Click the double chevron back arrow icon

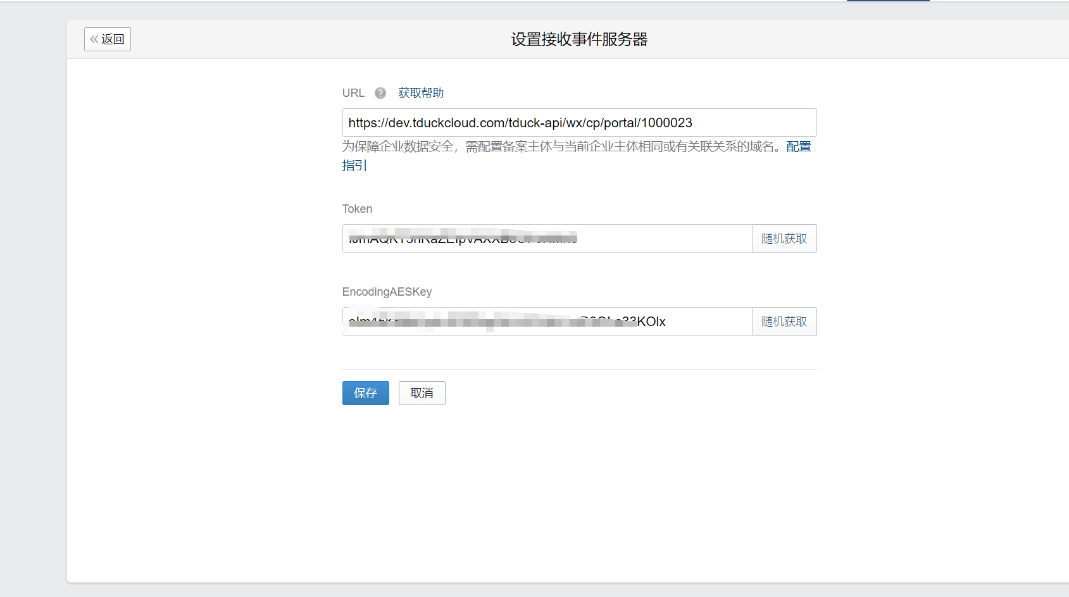(x=94, y=39)
